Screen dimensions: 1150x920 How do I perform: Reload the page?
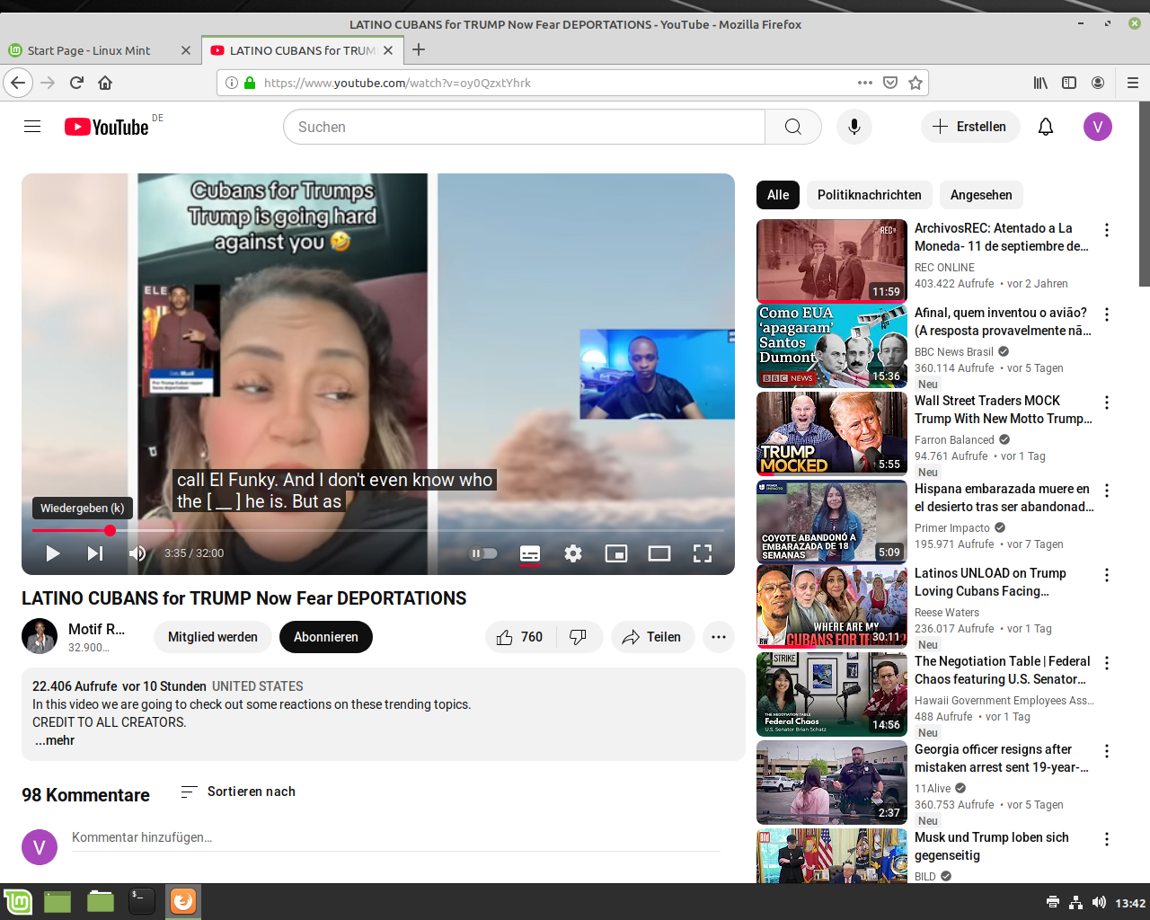point(76,83)
